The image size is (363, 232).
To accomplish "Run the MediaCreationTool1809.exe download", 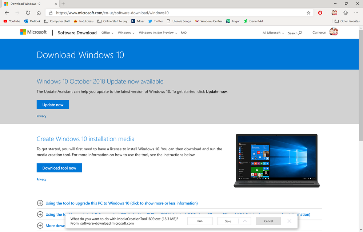I will [x=200, y=221].
